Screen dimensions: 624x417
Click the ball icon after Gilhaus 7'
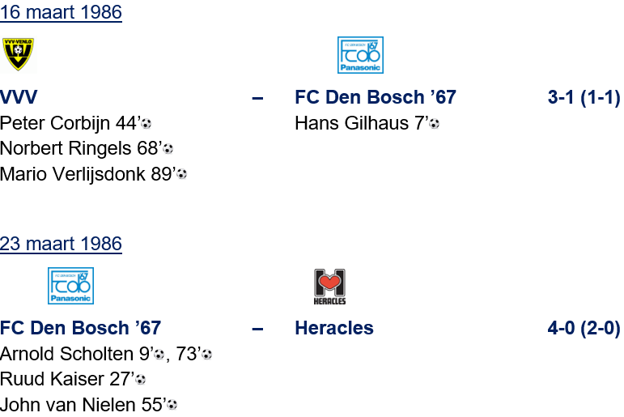pos(435,124)
